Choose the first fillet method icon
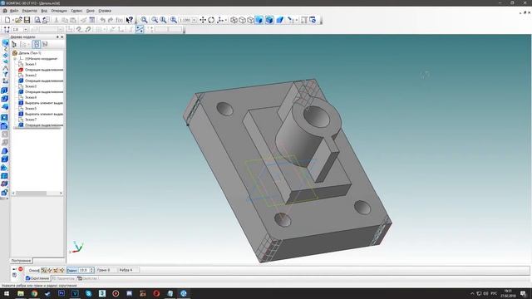Image resolution: width=532 pixels, height=299 pixels. (x=43, y=270)
